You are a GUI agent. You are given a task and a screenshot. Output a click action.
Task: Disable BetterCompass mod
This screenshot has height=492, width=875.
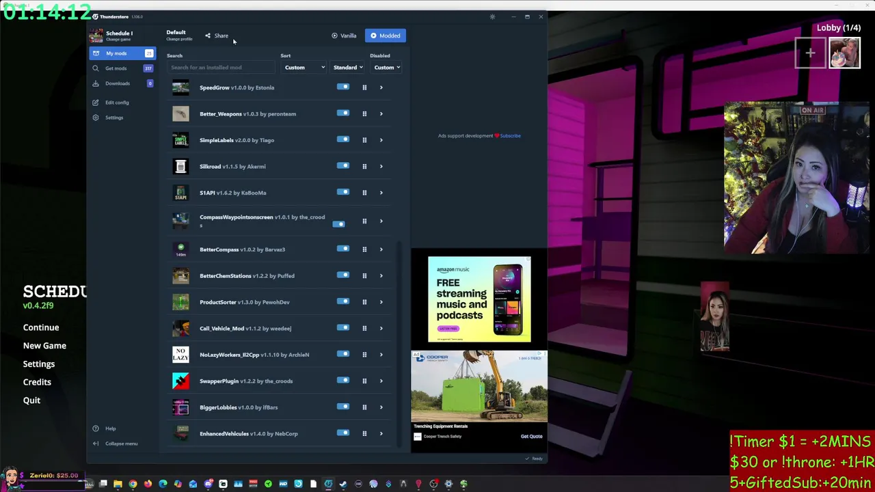point(342,249)
